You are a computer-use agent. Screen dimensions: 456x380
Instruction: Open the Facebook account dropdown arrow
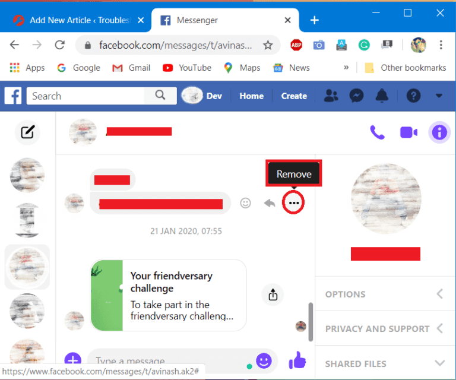[x=439, y=96]
